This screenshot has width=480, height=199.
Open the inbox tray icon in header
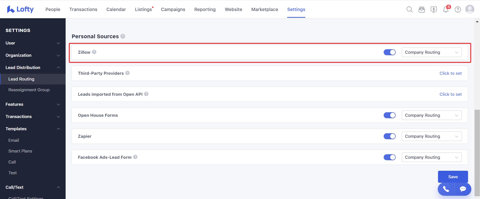tap(422, 9)
